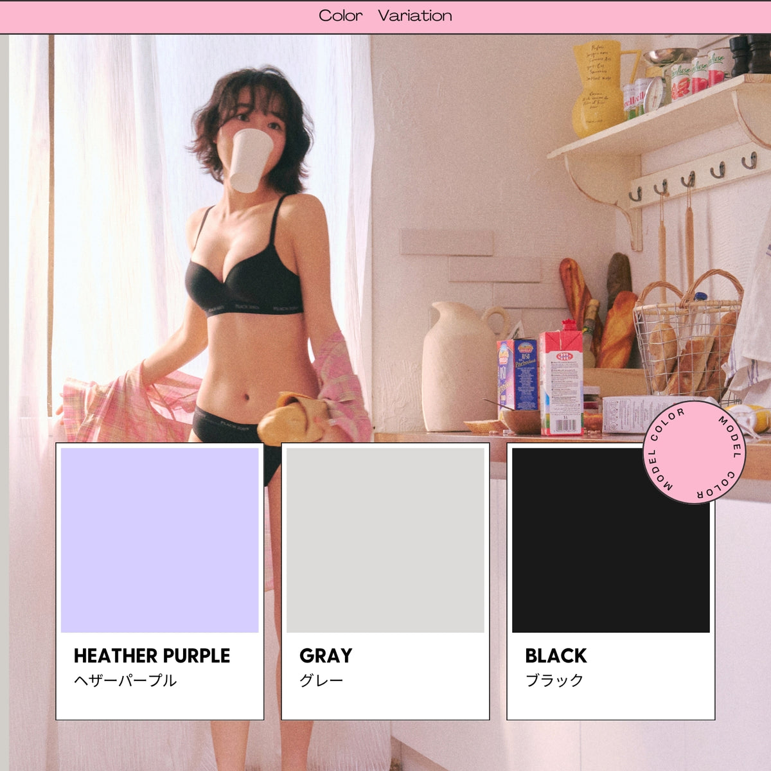Click the "ブラック" caption
The image size is (771, 771).
click(x=554, y=680)
